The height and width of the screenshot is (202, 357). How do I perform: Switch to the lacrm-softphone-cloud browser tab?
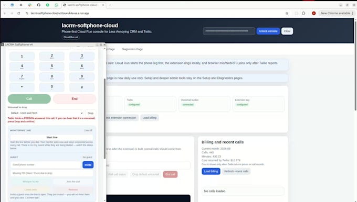click(x=82, y=5)
